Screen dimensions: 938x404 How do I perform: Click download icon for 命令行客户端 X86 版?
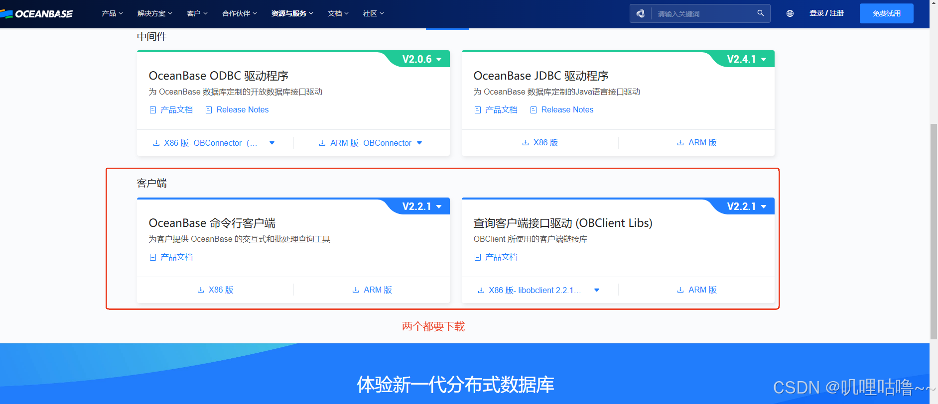click(x=201, y=290)
